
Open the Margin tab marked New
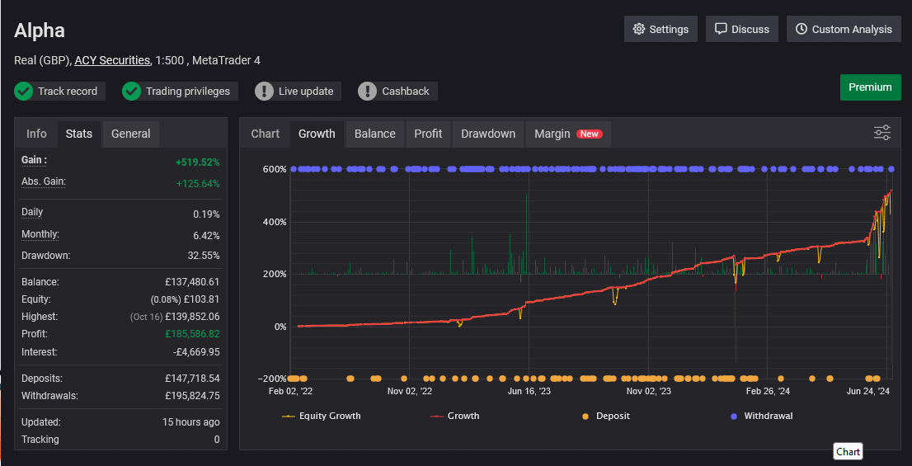tap(567, 134)
